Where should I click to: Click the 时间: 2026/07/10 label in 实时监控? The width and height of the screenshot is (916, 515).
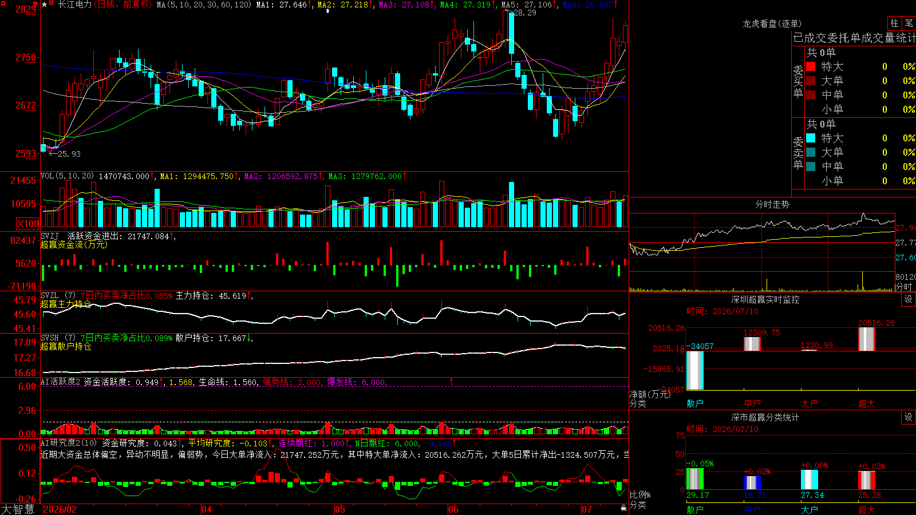[x=722, y=311]
